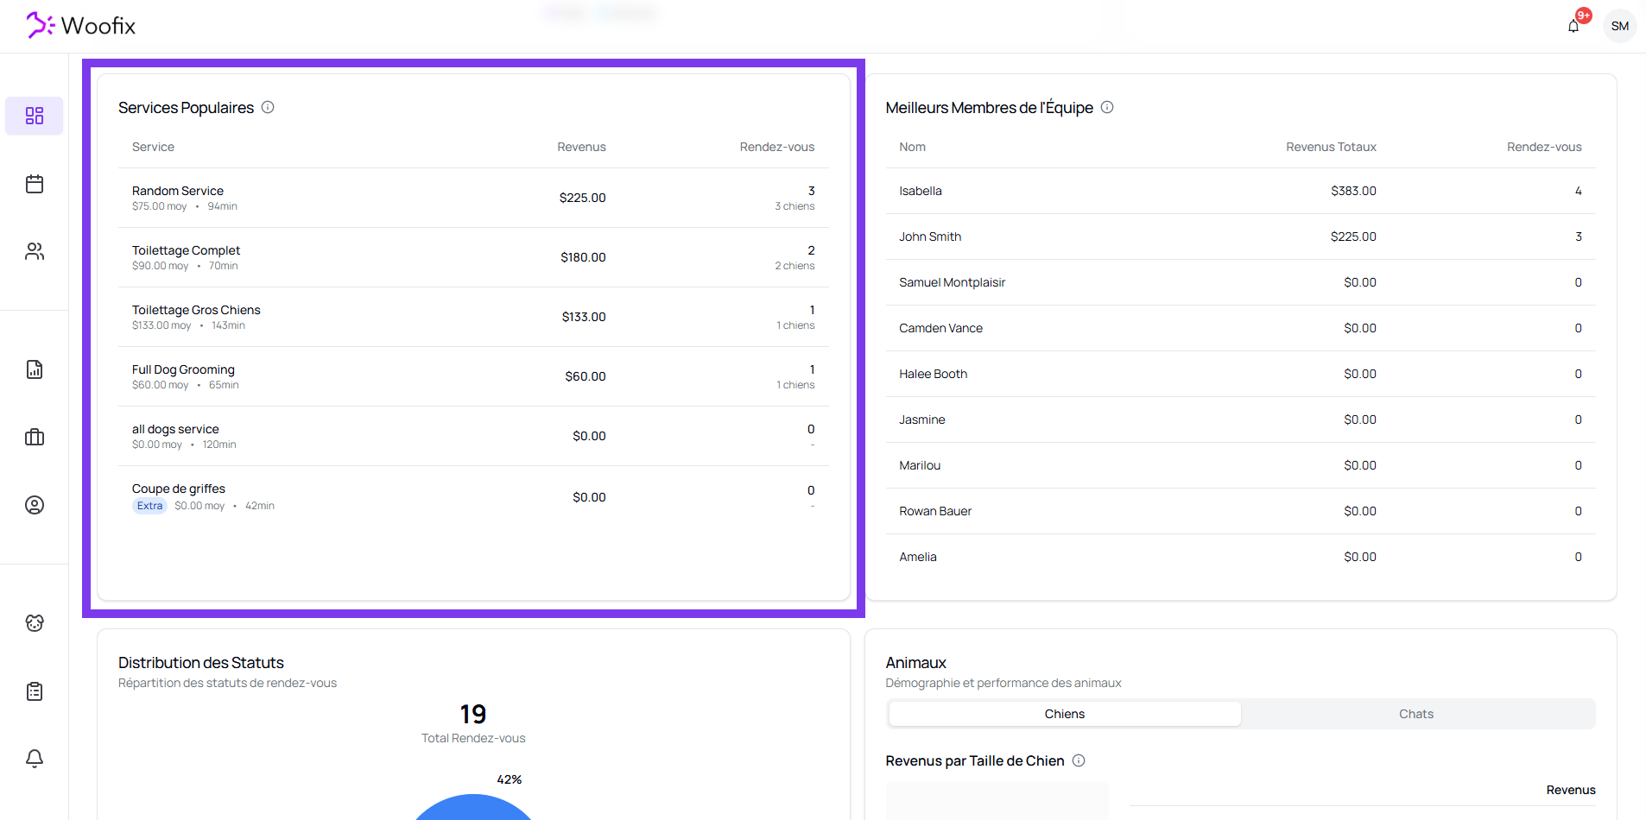Open the reports chart document icon
1646x820 pixels.
click(x=35, y=369)
